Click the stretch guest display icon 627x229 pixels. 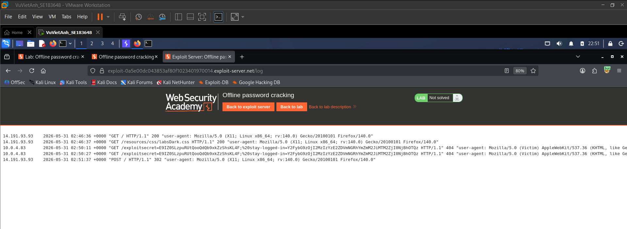(x=235, y=17)
